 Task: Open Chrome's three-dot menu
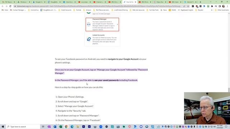pyautogui.click(x=227, y=6)
